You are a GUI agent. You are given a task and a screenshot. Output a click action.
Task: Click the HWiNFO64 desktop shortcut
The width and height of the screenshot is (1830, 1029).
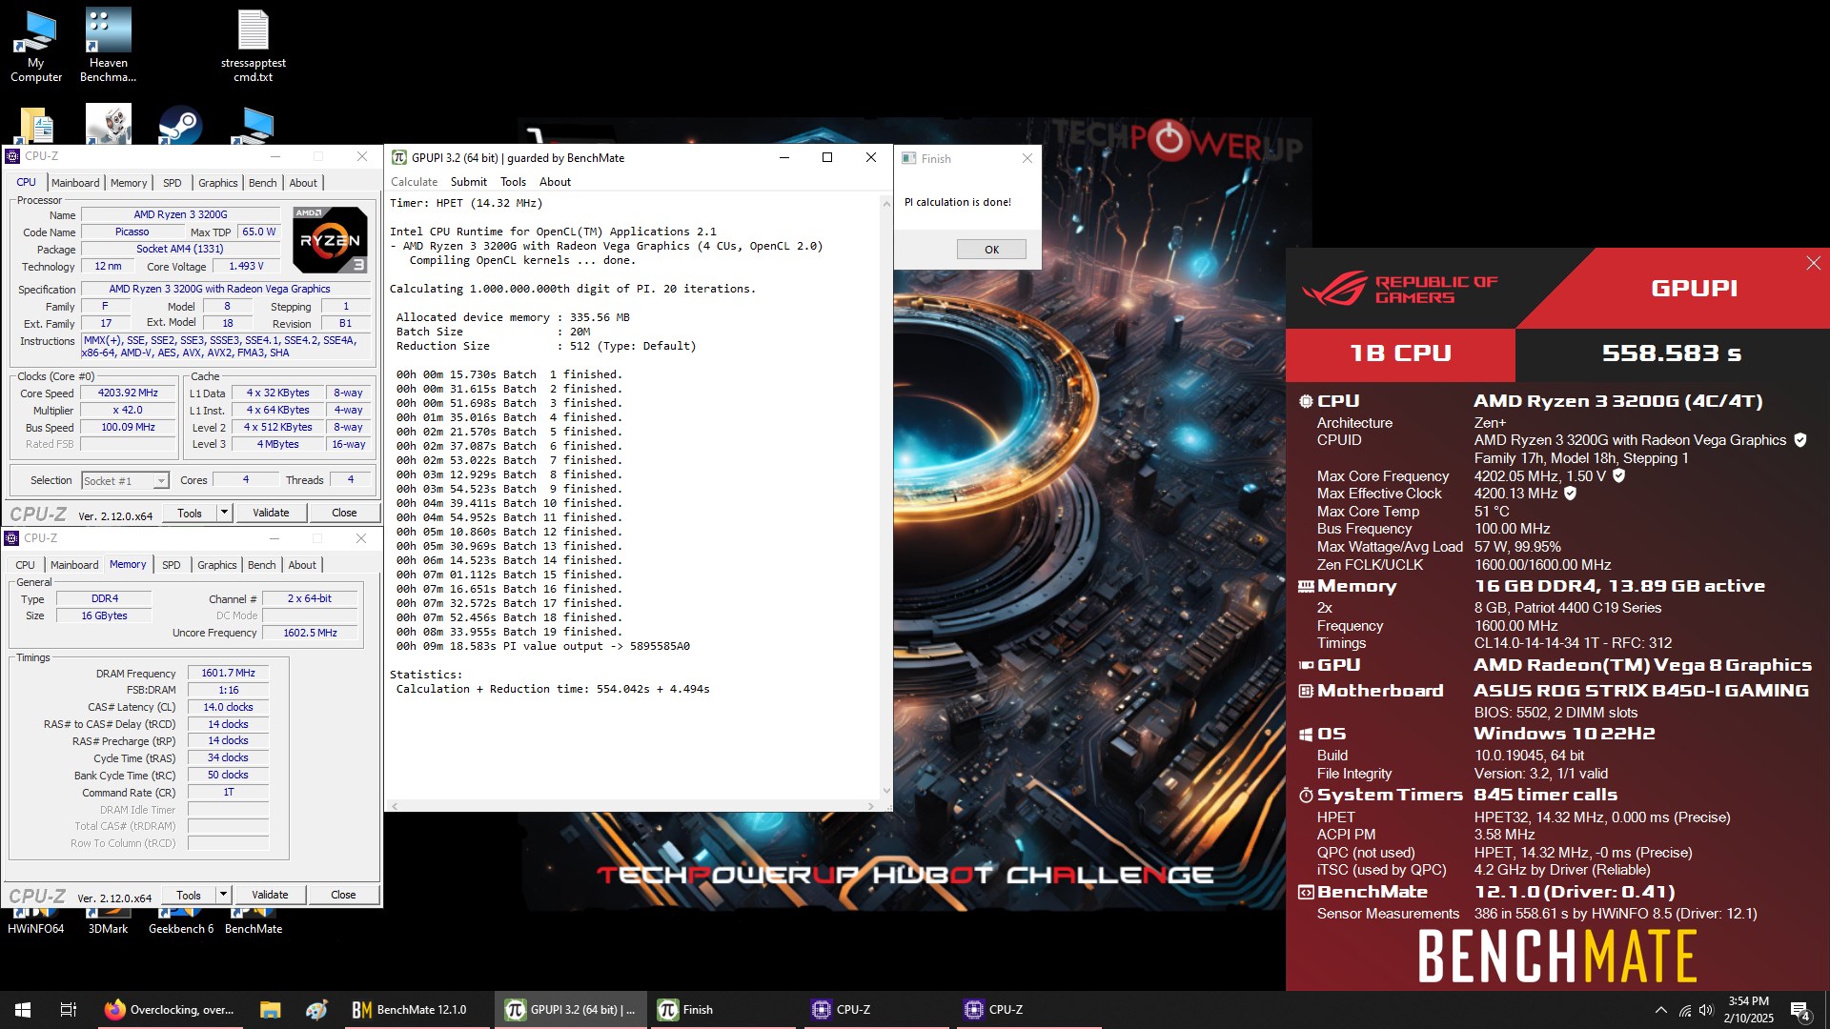point(36,921)
